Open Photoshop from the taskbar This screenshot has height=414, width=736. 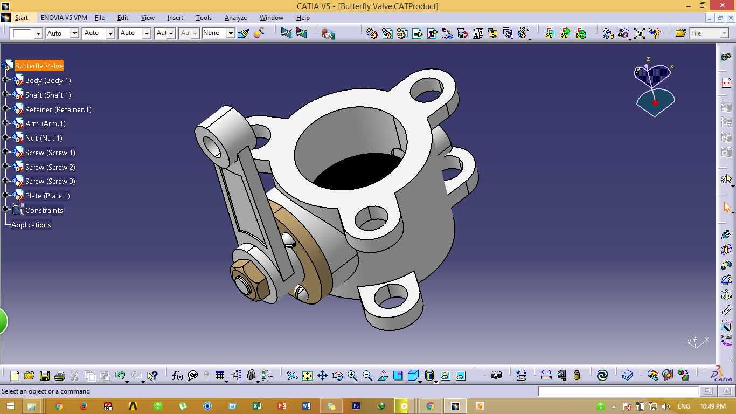(x=356, y=406)
